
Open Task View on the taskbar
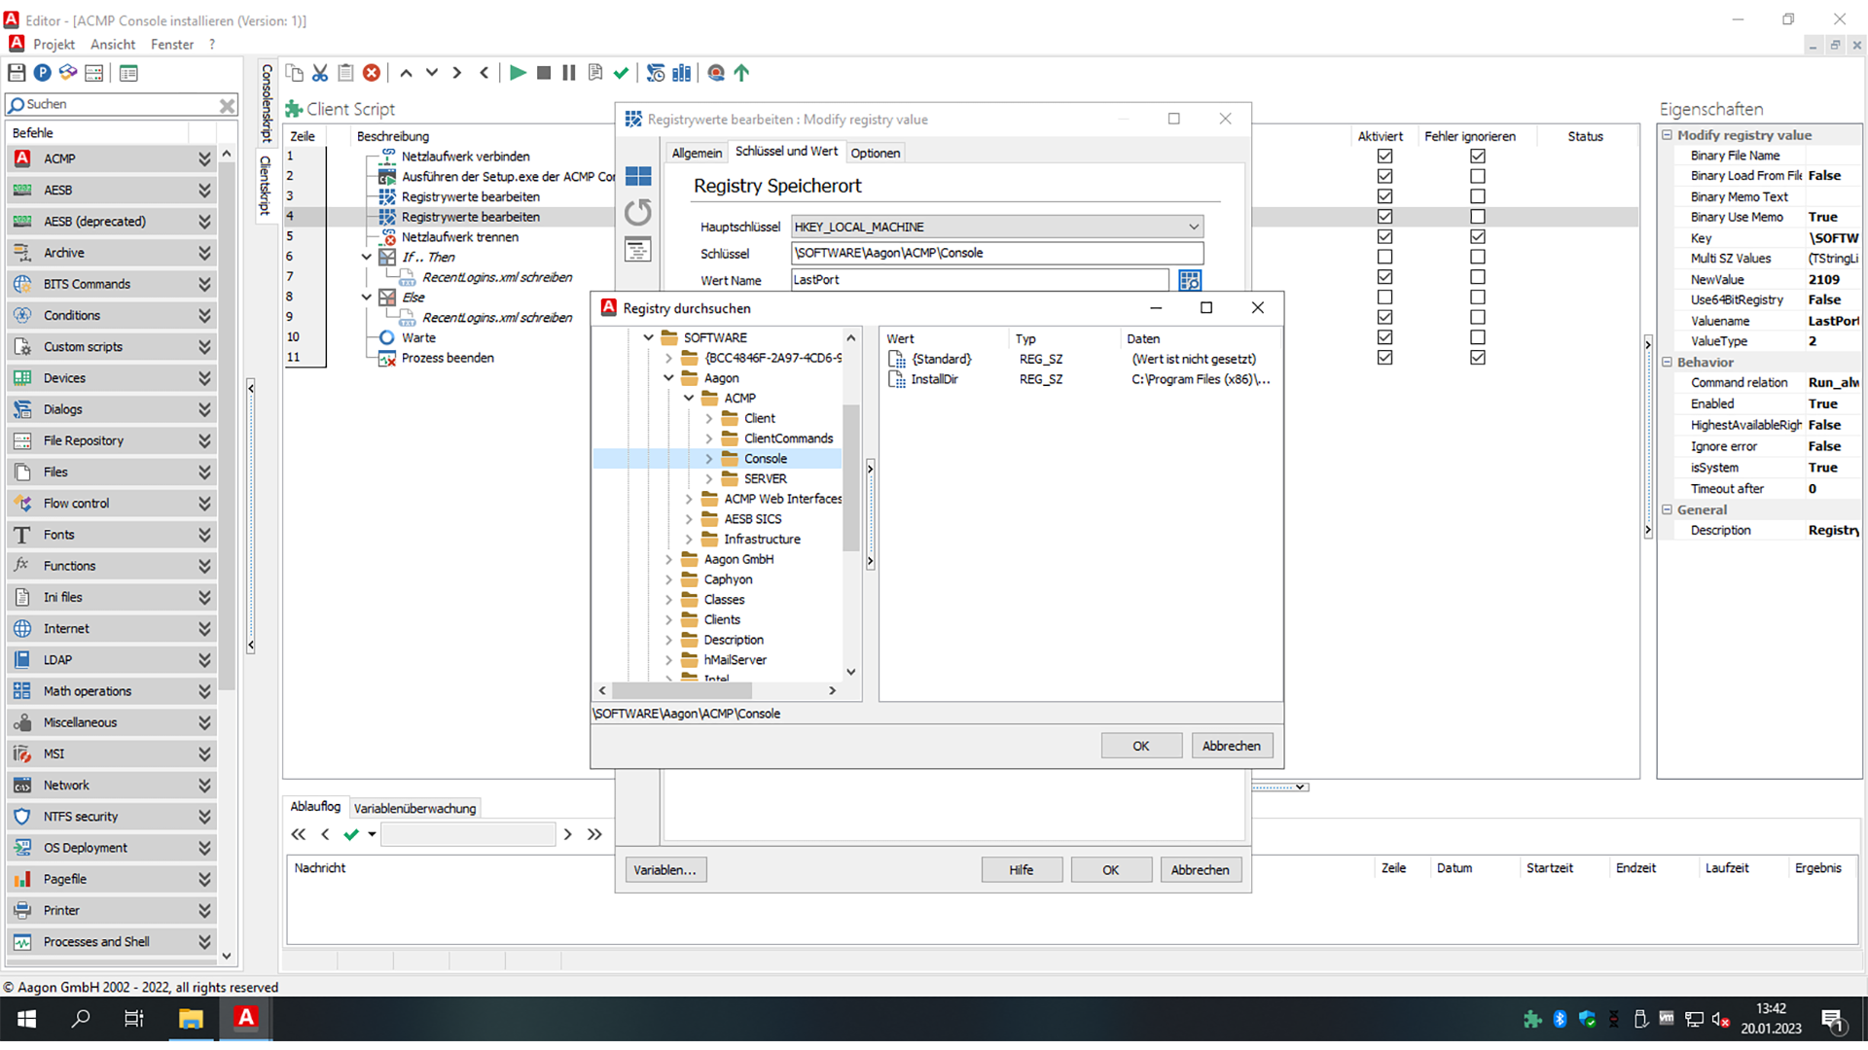(x=134, y=1019)
